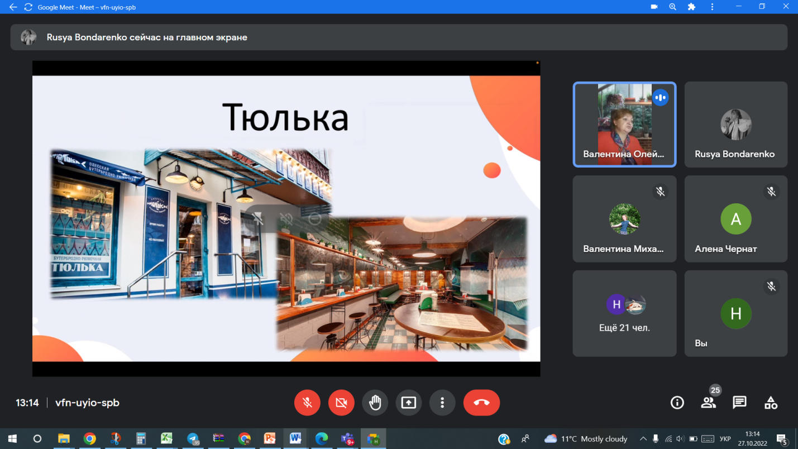Open the Activities shapes icon

point(771,403)
